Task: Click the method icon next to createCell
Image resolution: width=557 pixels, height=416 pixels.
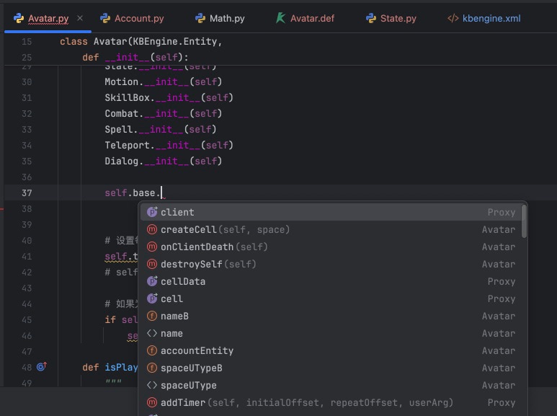Action: [152, 229]
